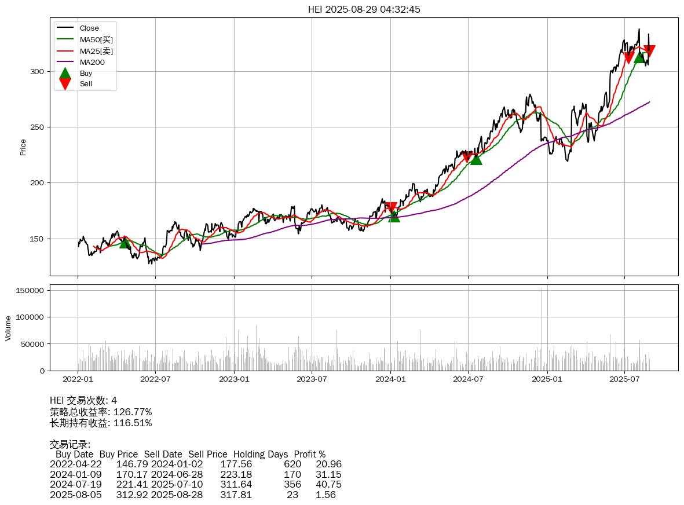This screenshot has height=505, width=684.
Task: Click the tallest volume bar near 2025-01
Action: click(542, 329)
